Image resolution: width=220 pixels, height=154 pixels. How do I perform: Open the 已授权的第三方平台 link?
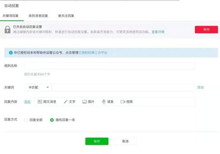tap(93, 53)
